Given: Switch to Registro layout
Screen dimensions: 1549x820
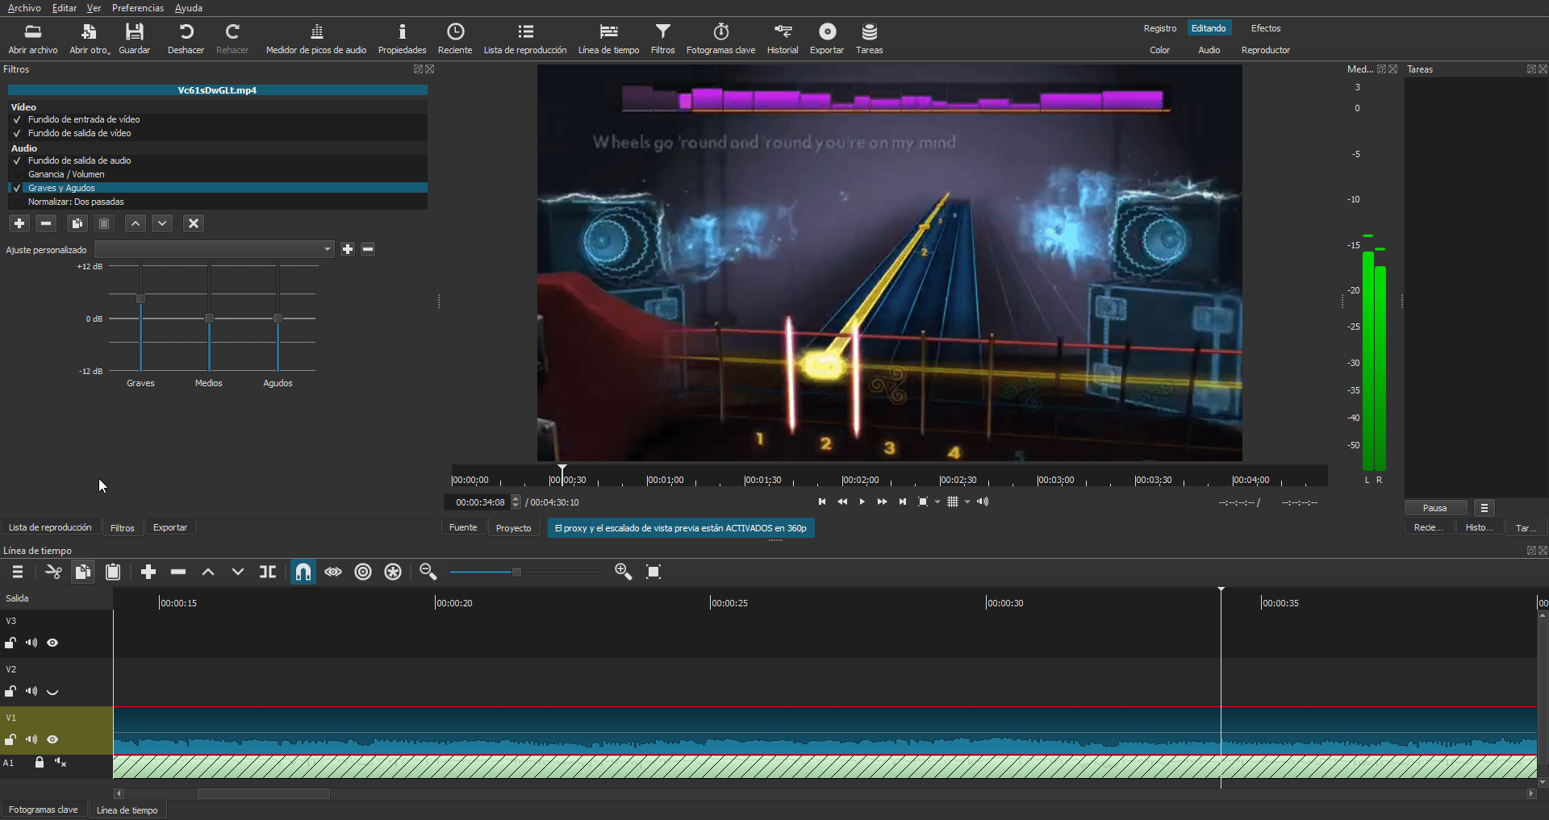Looking at the screenshot, I should (x=1160, y=28).
